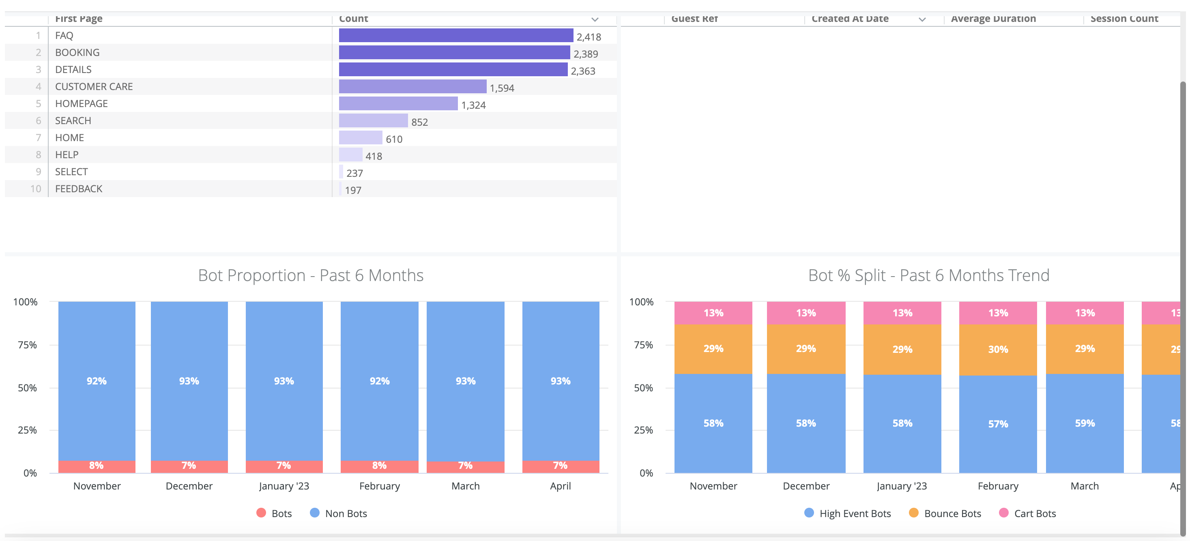
Task: Click April's 93% Non Bots bar
Action: [x=561, y=381]
